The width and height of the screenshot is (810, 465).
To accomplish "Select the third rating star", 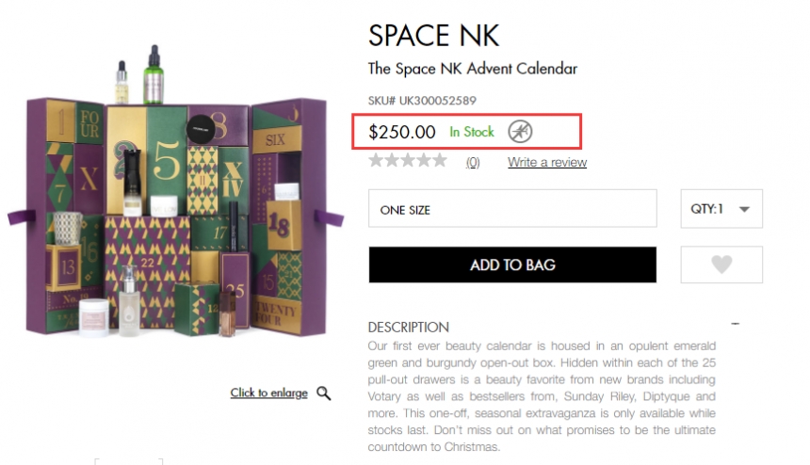I will tap(408, 161).
